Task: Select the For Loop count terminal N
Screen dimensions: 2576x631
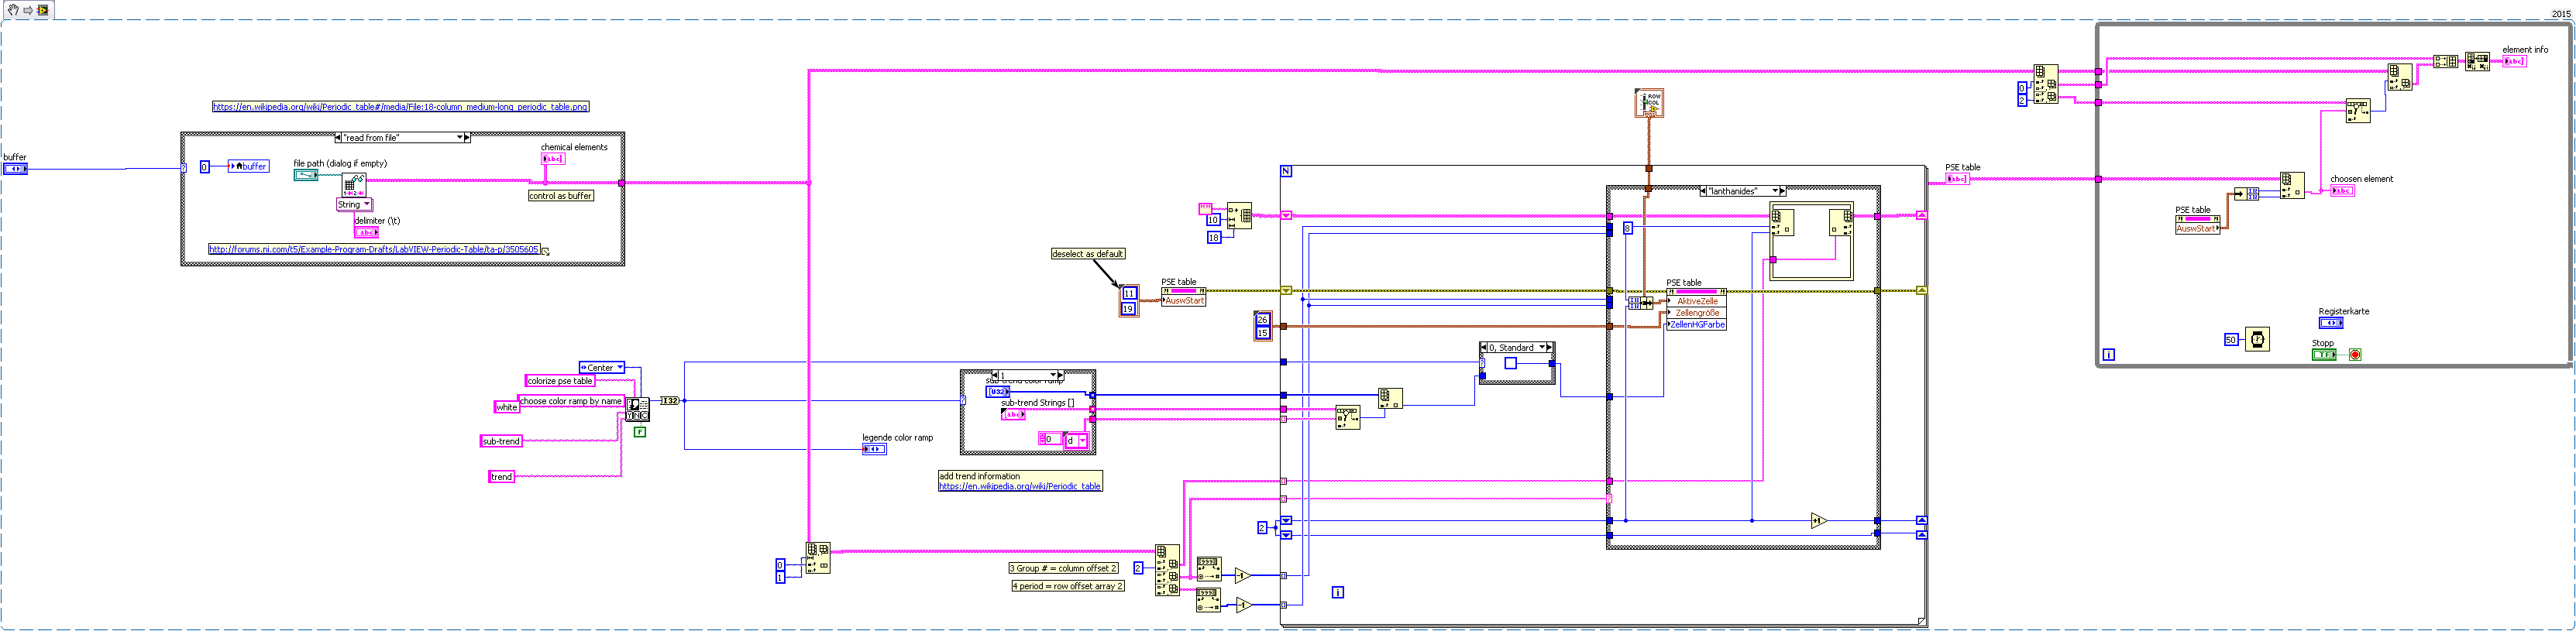Action: coord(1286,171)
